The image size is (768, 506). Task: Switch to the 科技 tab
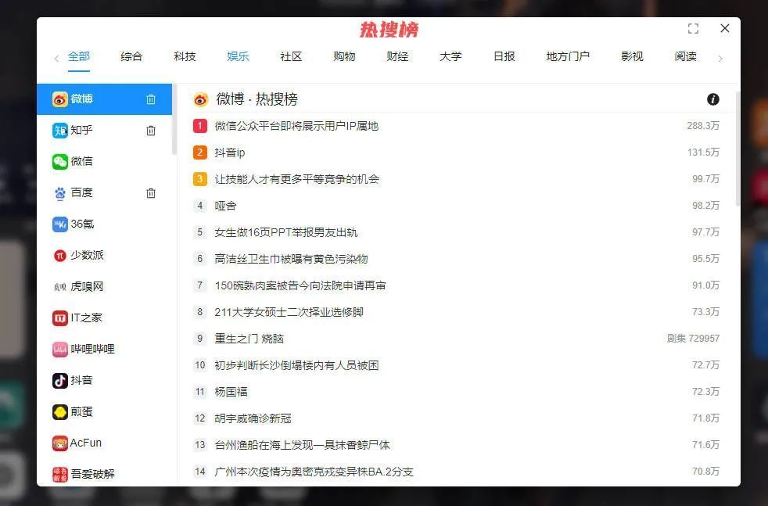[185, 56]
